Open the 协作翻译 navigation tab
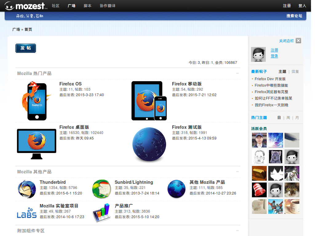This screenshot has height=236, width=315. click(107, 6)
